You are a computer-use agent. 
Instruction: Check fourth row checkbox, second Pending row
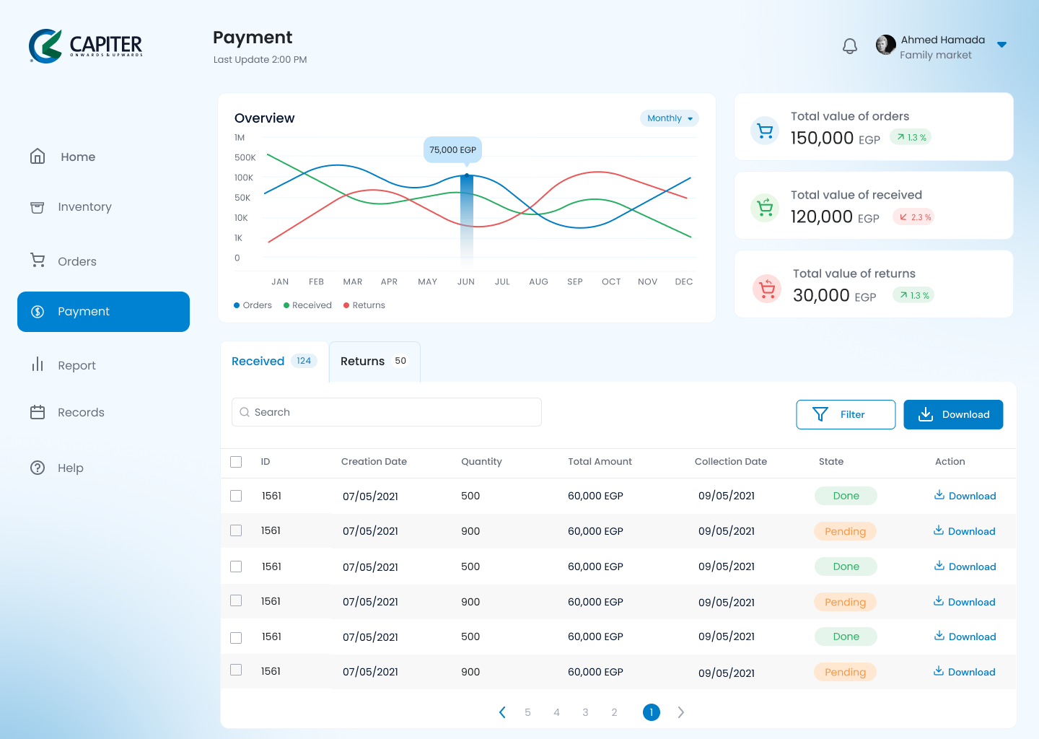[236, 600]
